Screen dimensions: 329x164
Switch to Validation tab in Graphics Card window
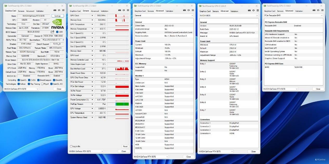tap(40, 11)
